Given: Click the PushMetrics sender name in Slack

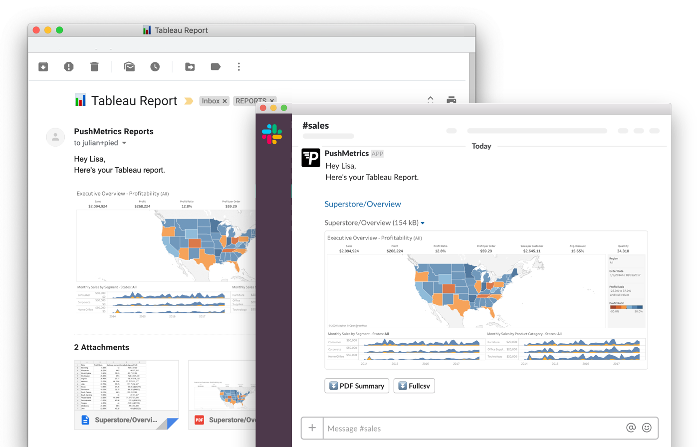Looking at the screenshot, I should 347,154.
